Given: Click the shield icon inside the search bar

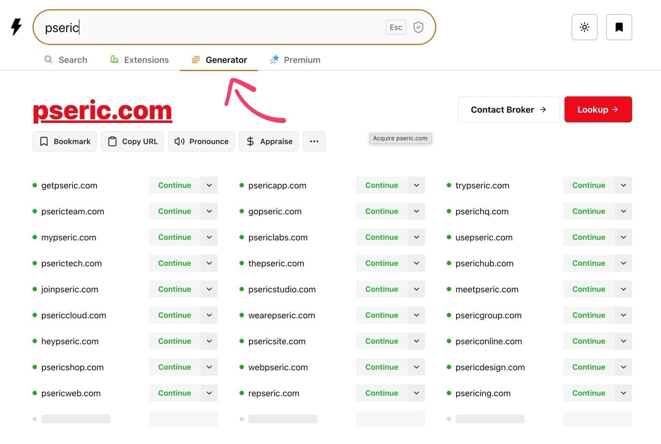Looking at the screenshot, I should 418,27.
